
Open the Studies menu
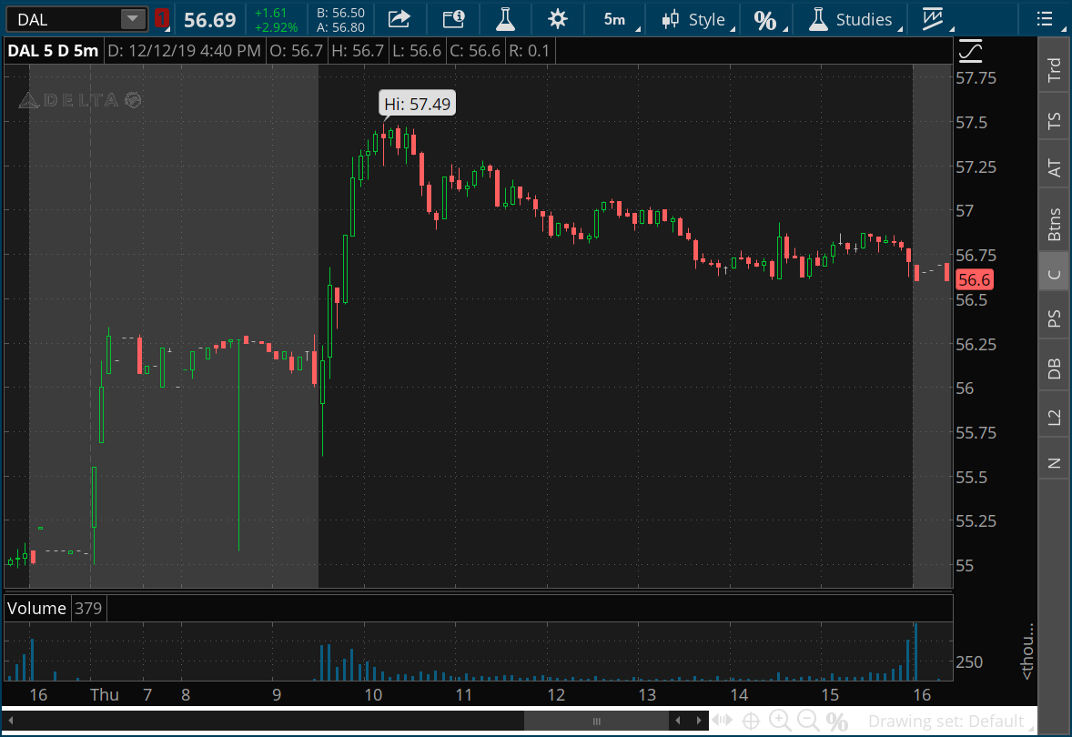pyautogui.click(x=855, y=19)
